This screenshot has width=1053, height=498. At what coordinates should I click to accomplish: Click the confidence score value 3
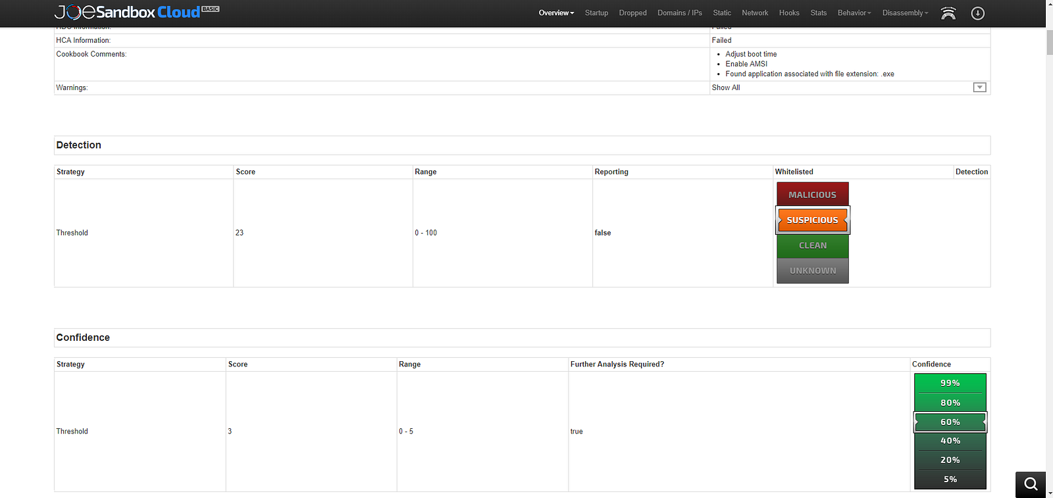point(230,432)
